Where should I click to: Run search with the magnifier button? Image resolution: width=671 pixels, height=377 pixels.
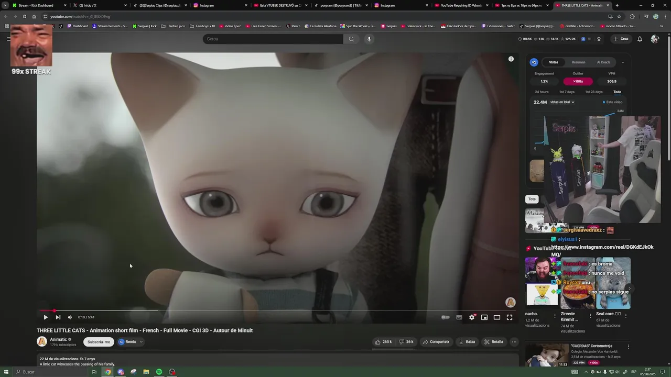coord(351,39)
